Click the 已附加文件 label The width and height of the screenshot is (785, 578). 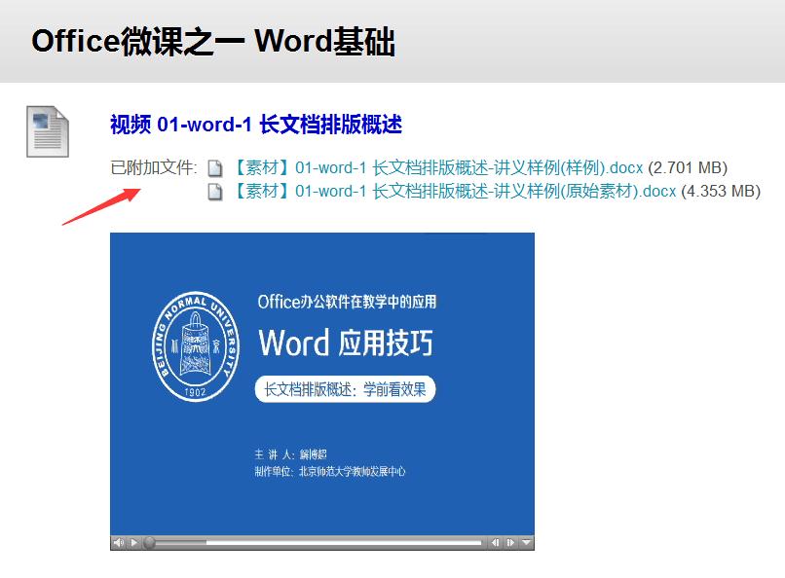pos(154,167)
